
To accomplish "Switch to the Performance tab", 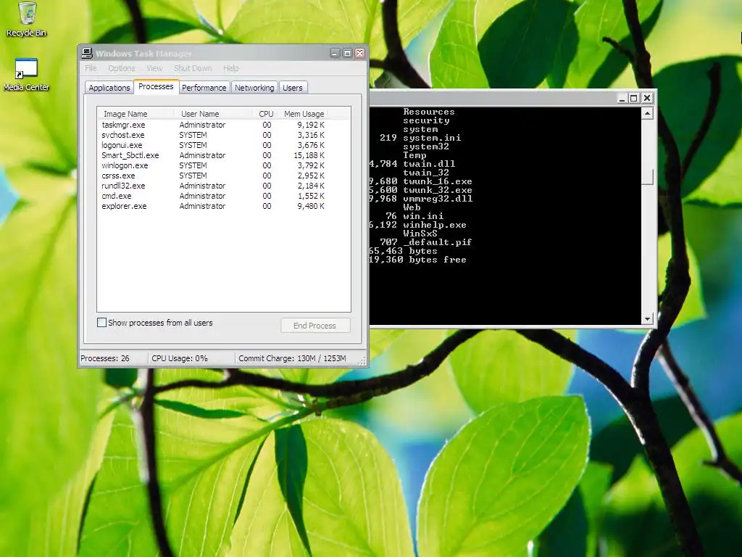I will point(204,88).
